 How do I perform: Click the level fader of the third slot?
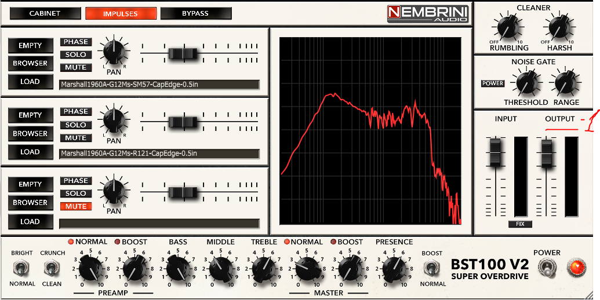[x=183, y=192]
